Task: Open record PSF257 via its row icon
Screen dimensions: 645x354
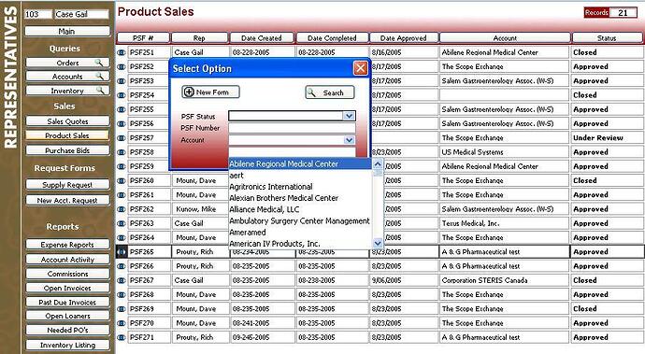Action: pyautogui.click(x=122, y=138)
